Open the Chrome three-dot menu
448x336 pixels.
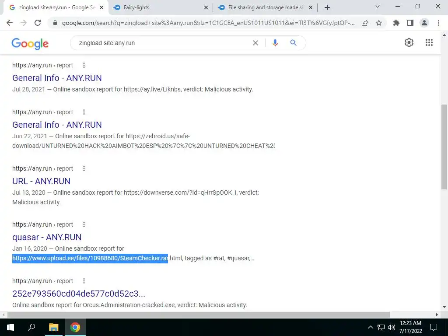(x=438, y=23)
